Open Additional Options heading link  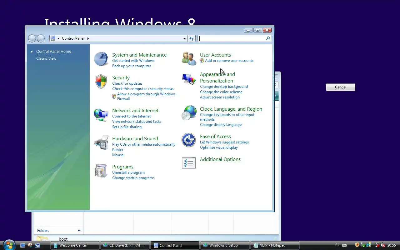point(220,159)
